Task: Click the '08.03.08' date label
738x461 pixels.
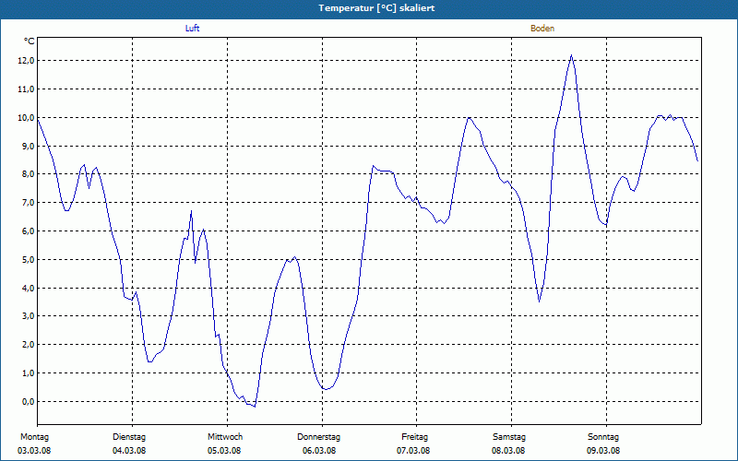Action: click(508, 451)
